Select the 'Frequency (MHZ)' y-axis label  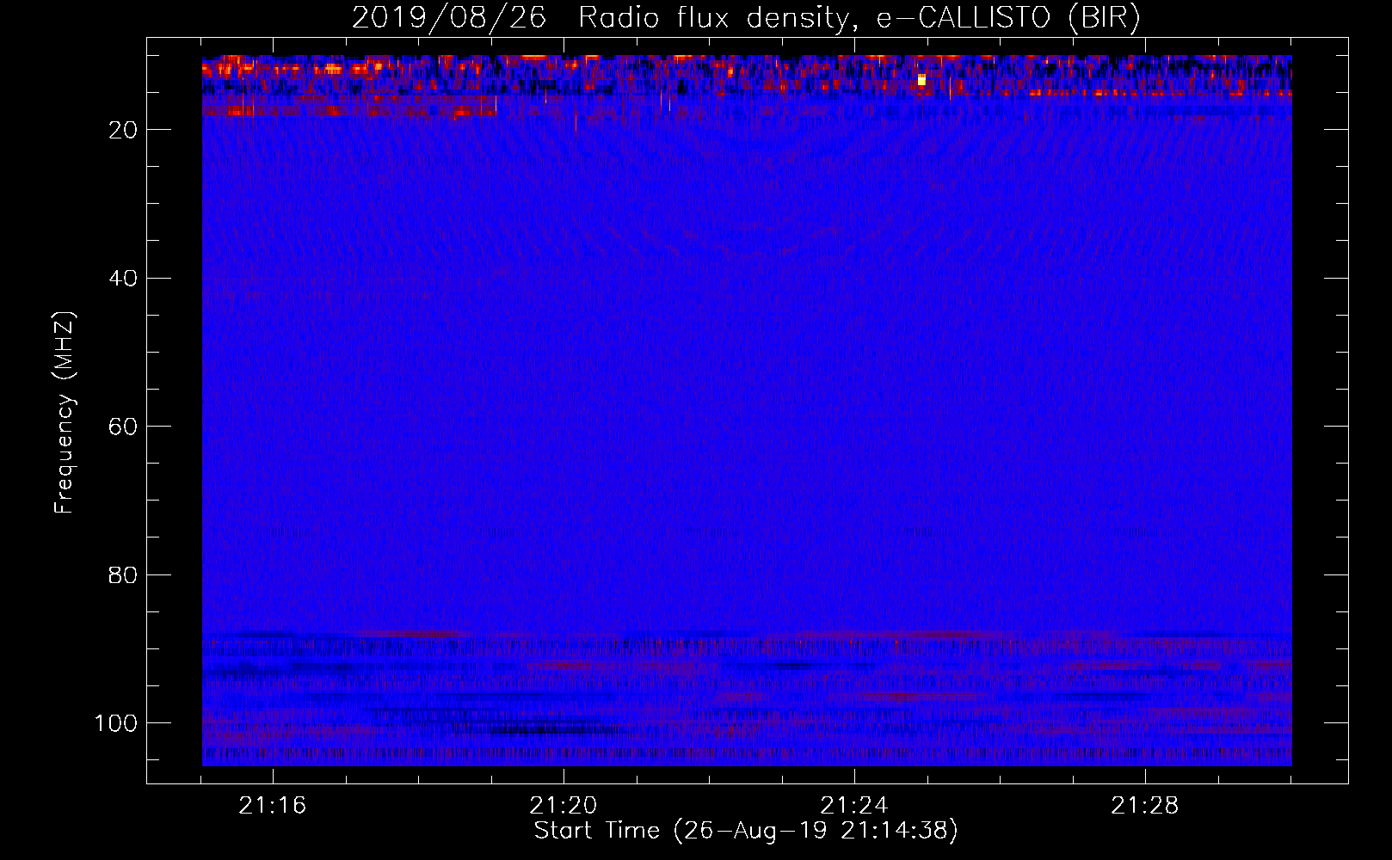(65, 413)
